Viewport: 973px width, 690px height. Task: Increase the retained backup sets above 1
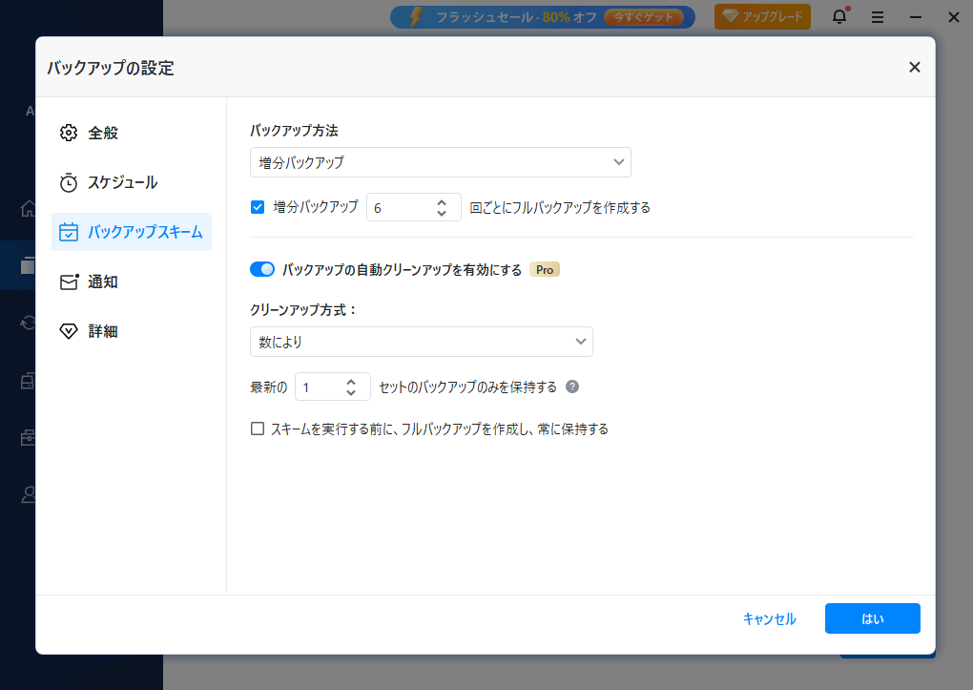pos(351,382)
